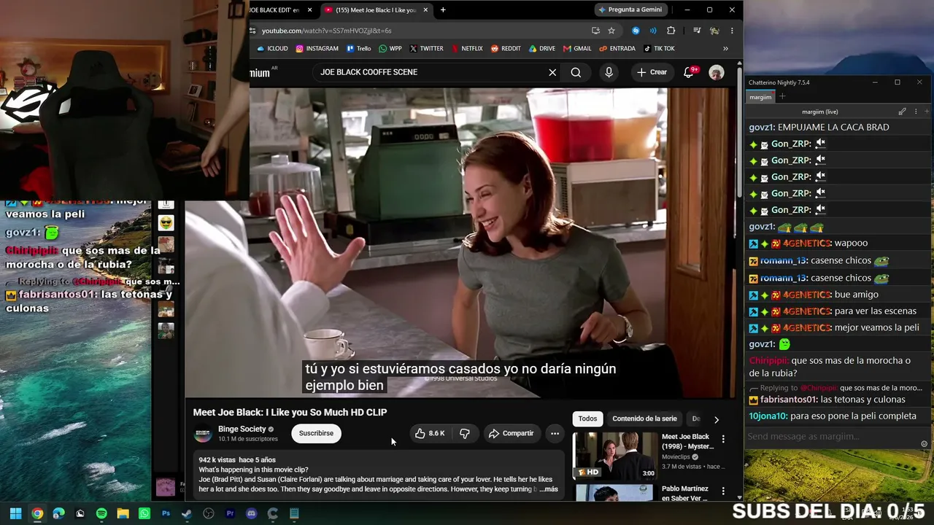Click the Suscribirse button
Screen dimensions: 934x525
[x=316, y=433]
